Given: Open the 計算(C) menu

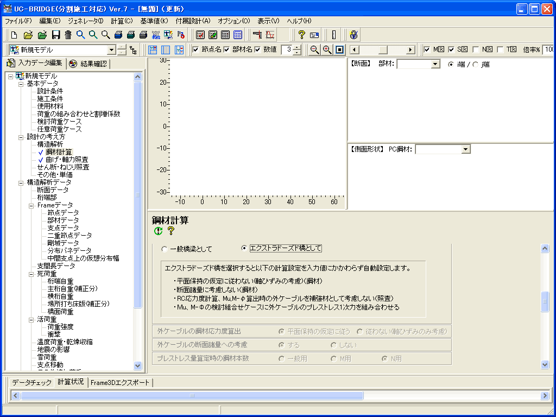Looking at the screenshot, I should tap(121, 21).
